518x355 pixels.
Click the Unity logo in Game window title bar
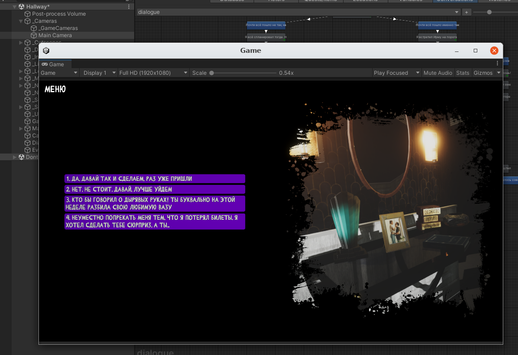(x=46, y=51)
